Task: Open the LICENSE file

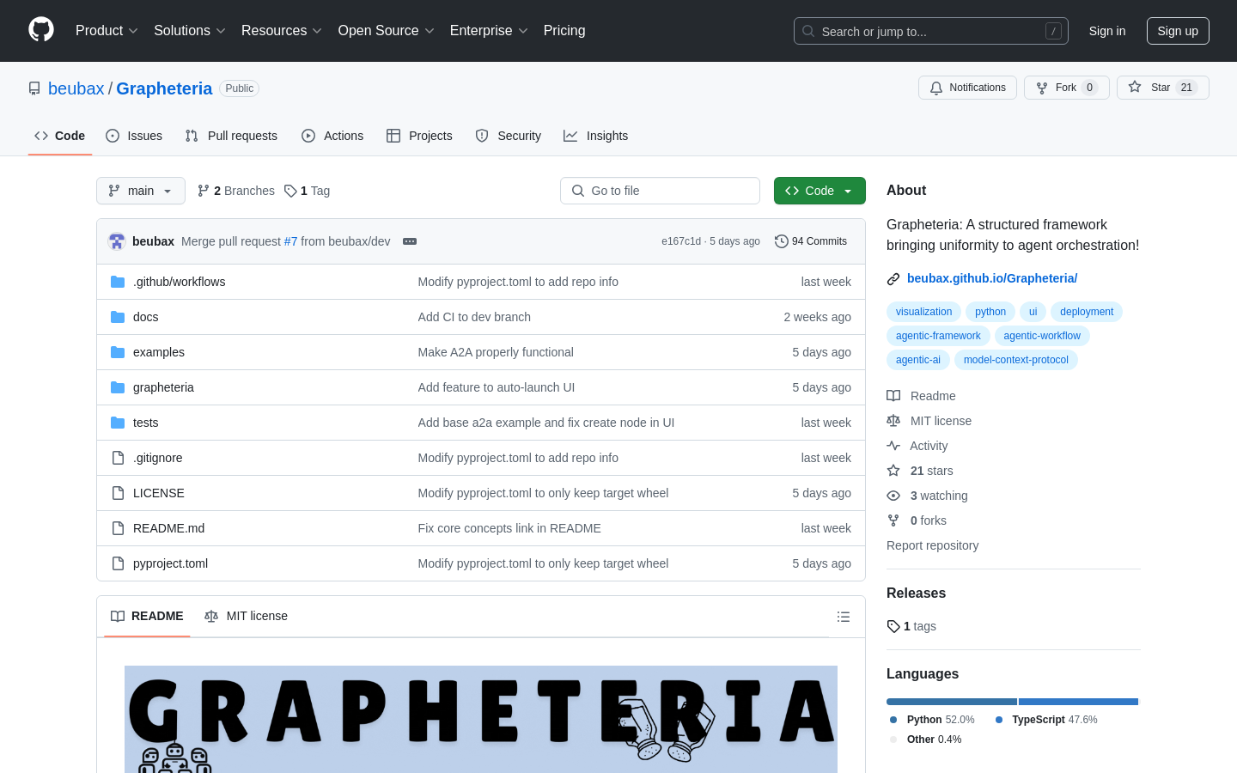Action: pos(159,493)
